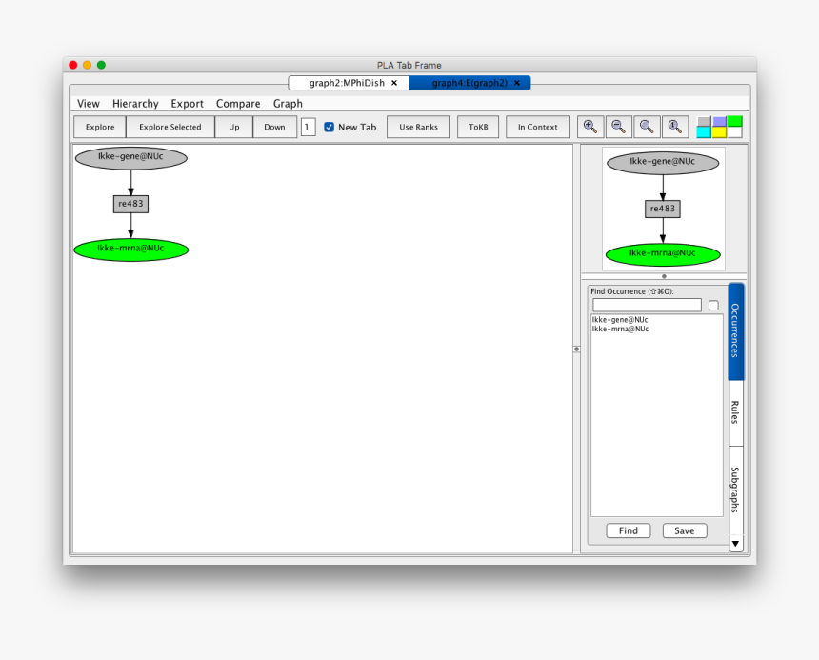Viewport: 819px width, 660px height.
Task: Click the reset zoom 1:1 magnifier icon
Action: click(674, 127)
